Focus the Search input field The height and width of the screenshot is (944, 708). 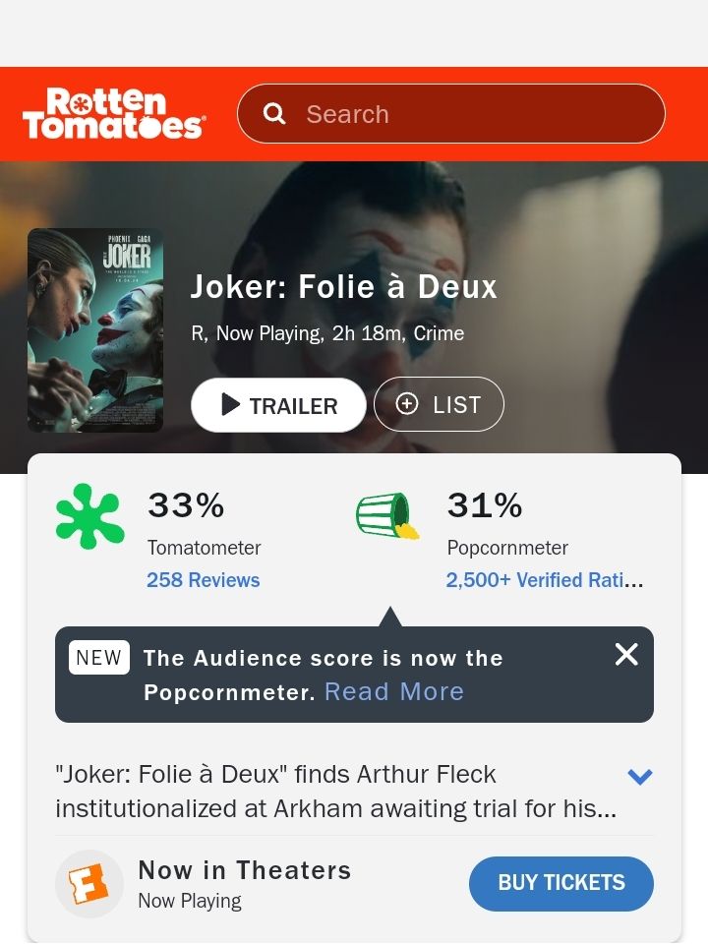tap(451, 114)
